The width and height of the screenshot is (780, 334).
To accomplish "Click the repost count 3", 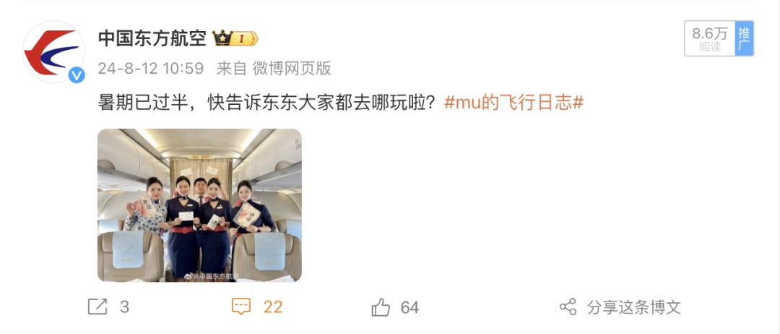I will tap(124, 307).
